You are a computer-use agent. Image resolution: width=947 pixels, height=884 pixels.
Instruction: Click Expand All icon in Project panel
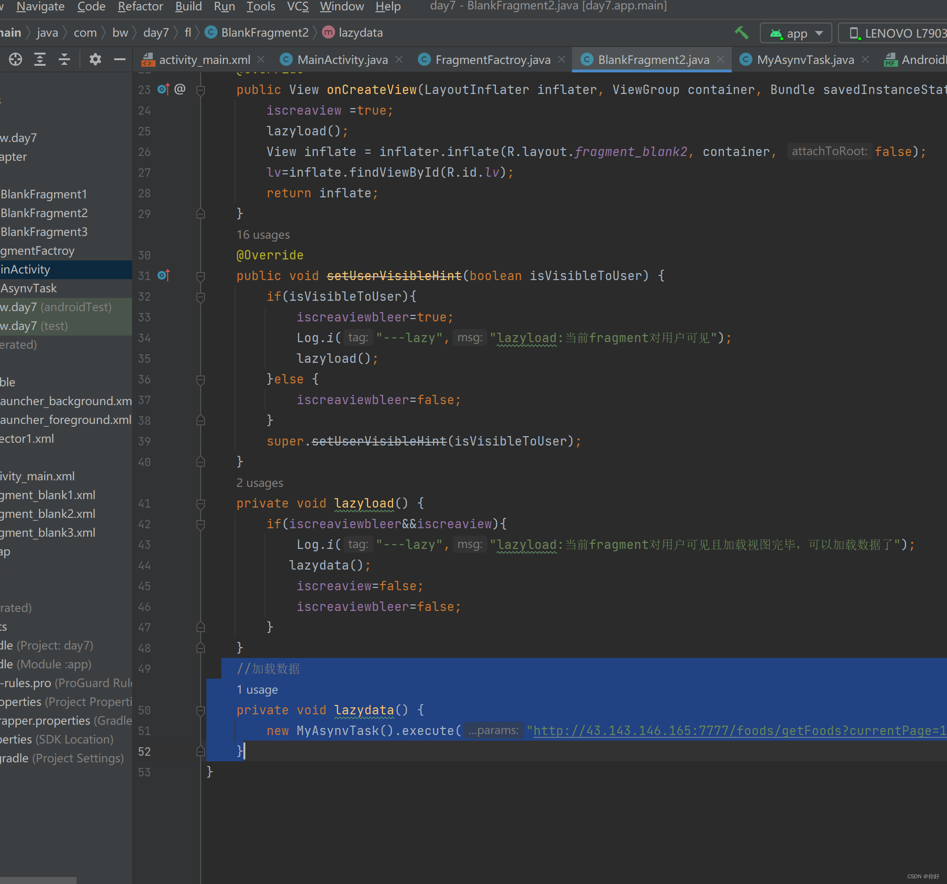(40, 59)
